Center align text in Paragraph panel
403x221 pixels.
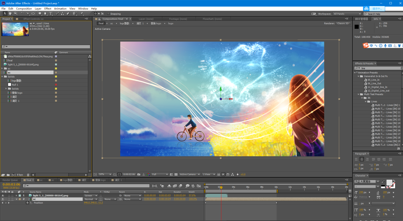click(362, 159)
